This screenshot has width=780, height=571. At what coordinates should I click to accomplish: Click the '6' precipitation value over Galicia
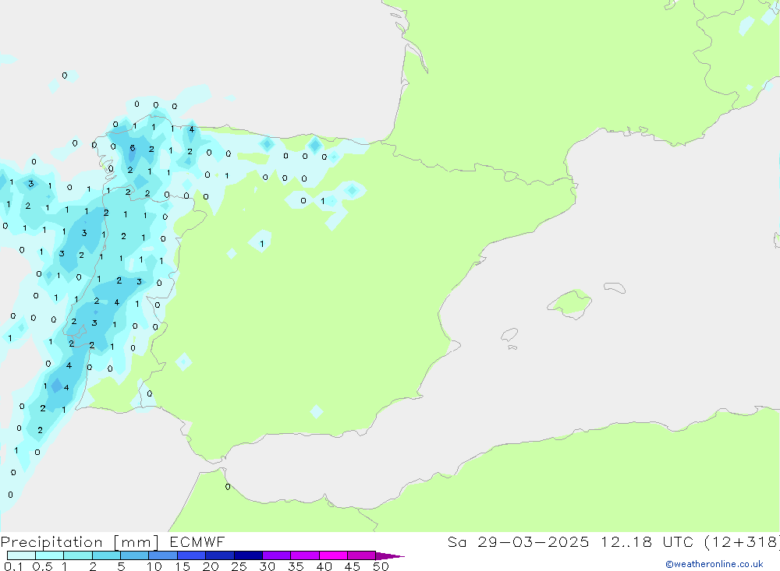(133, 148)
